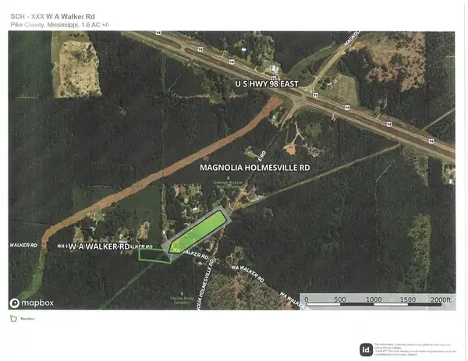Image resolution: width=468 pixels, height=361 pixels.
Task: Click the Mapbox logo icon
Action: coord(15,303)
